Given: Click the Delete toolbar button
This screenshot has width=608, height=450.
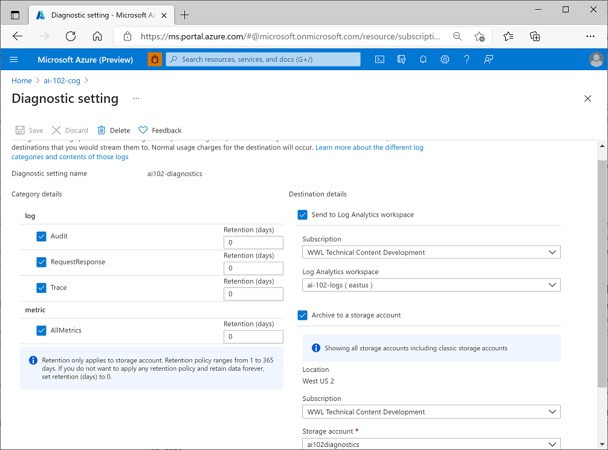Looking at the screenshot, I should [x=114, y=130].
